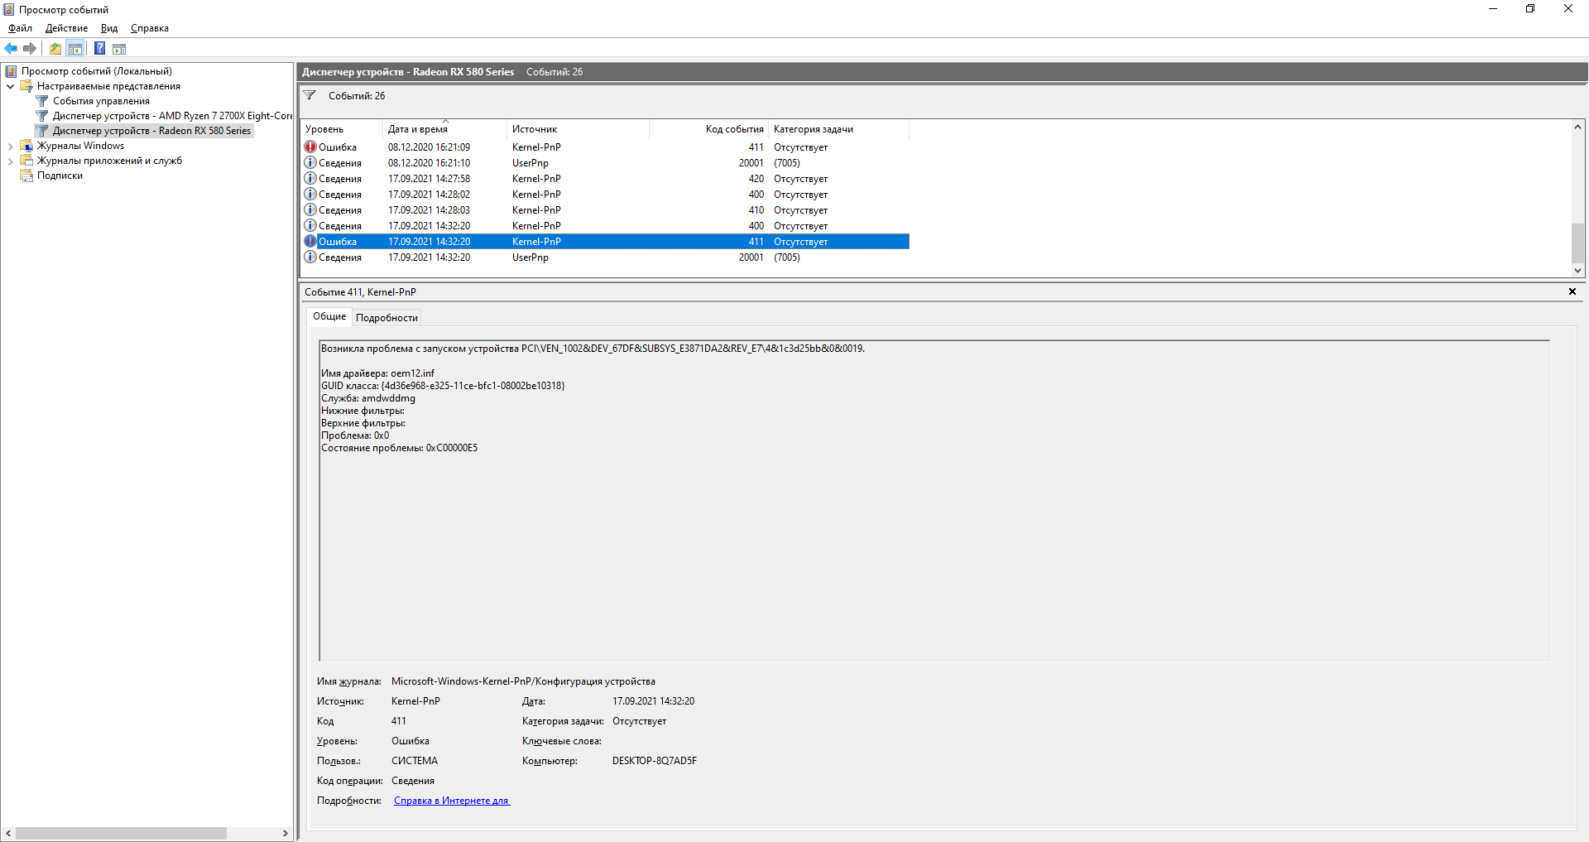Click the "Событий: 26" count in the title bar of the view
The image size is (1589, 842).
554,72
